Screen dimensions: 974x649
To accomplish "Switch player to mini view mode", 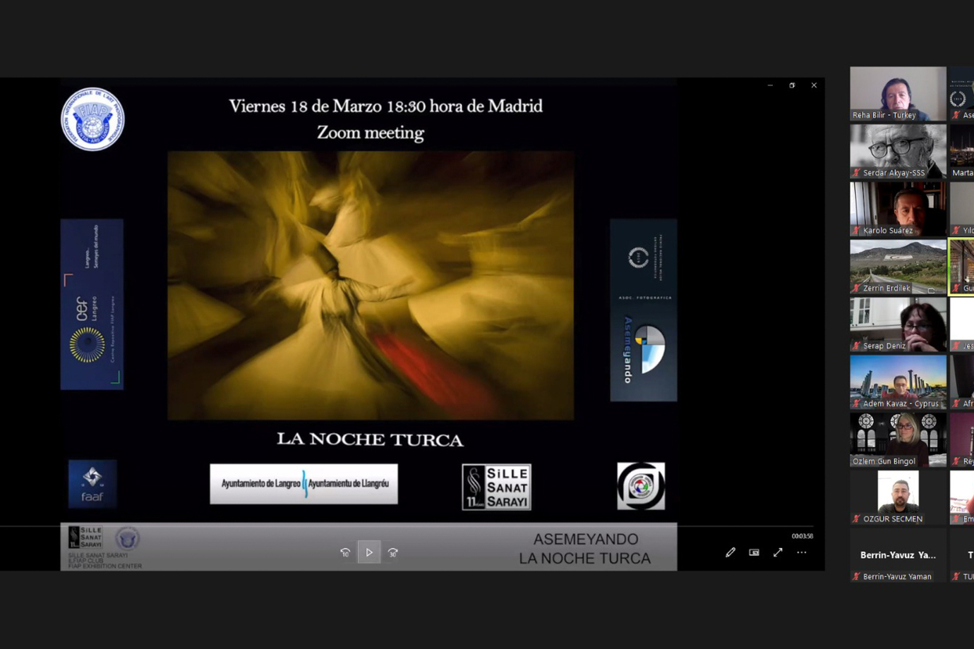I will coord(754,552).
